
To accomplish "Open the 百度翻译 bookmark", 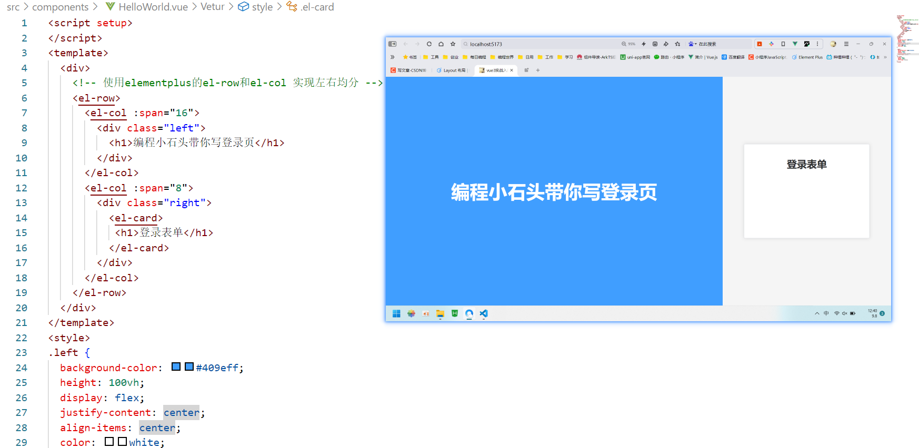I will (733, 57).
